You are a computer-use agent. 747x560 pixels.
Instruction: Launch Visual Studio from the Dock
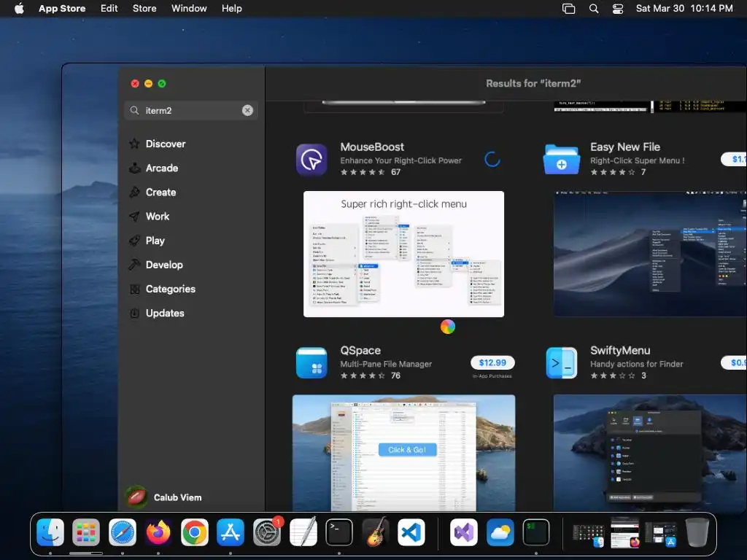coord(463,532)
